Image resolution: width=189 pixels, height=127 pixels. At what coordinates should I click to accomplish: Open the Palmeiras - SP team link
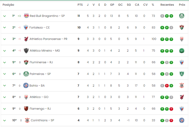click(40, 74)
